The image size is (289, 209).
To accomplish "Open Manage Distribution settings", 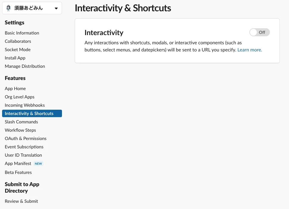I will tap(25, 66).
